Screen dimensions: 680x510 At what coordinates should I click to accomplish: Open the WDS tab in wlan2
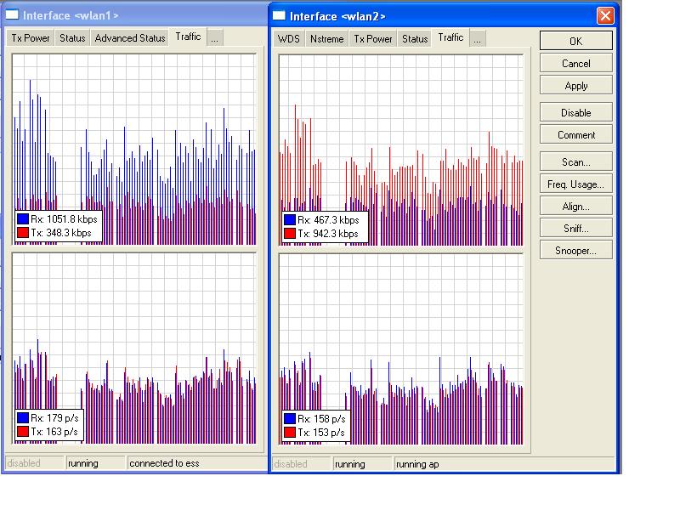[x=288, y=39]
